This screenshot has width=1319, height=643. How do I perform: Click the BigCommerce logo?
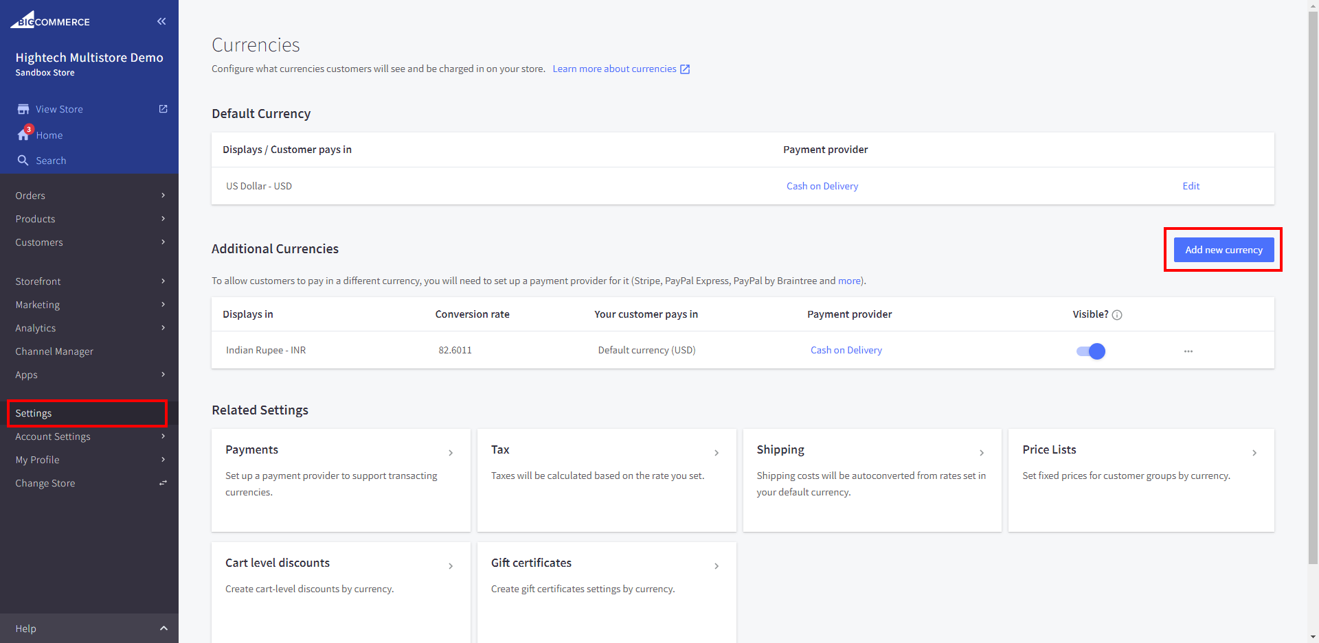50,21
